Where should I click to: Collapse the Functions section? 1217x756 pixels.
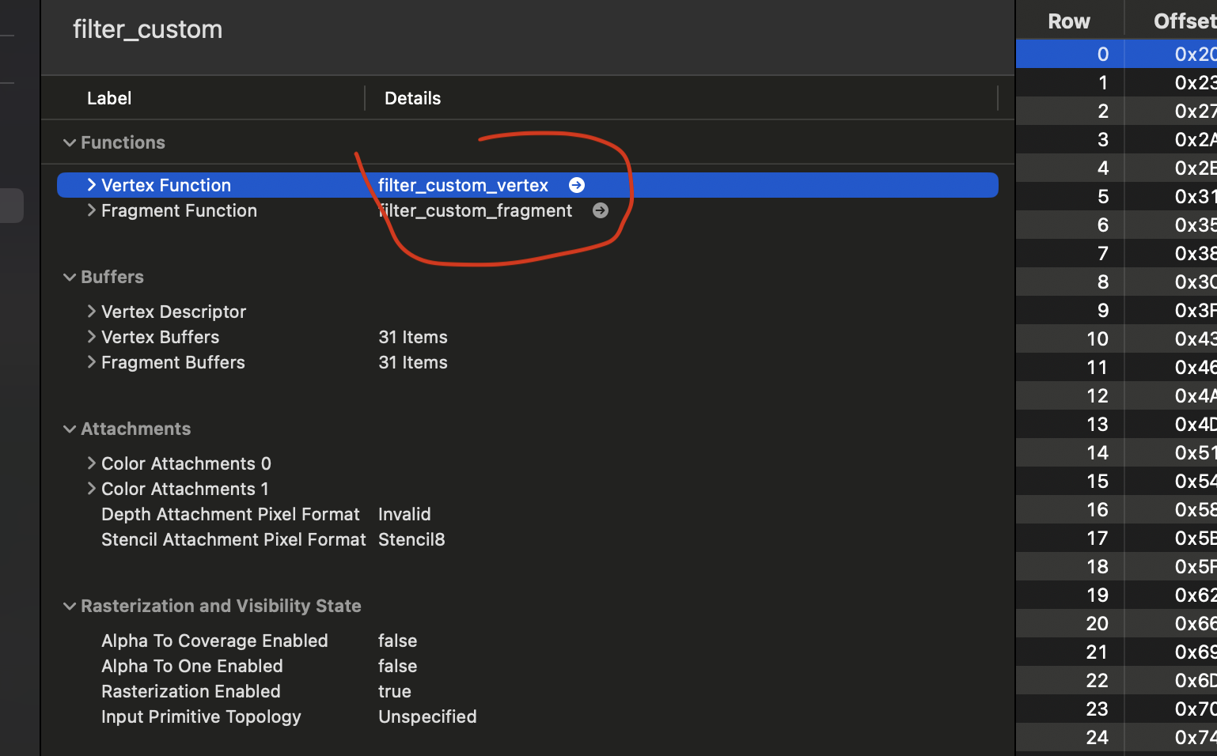tap(70, 142)
